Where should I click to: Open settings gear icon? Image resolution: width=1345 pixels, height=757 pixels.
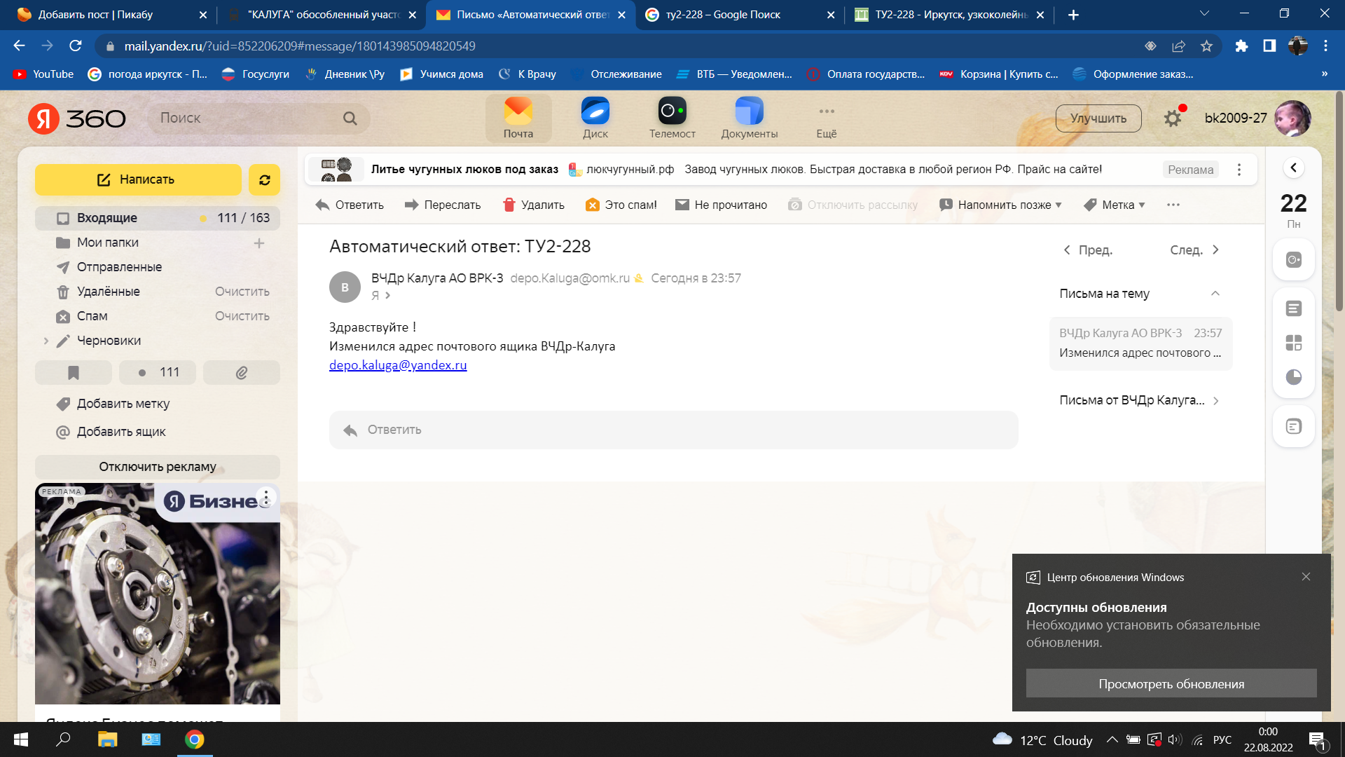pyautogui.click(x=1173, y=118)
